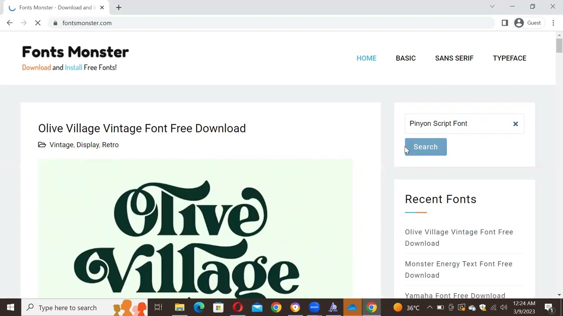
Task: Open the Guest profile menu
Action: (x=528, y=23)
